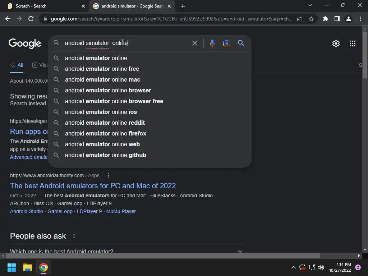Click the Chrome address bar URL
Viewport: 368px width, 276px height.
171,19
